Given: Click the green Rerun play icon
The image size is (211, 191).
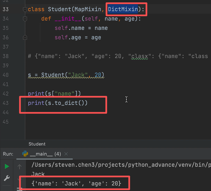Looking at the screenshot, I should click(7, 166).
